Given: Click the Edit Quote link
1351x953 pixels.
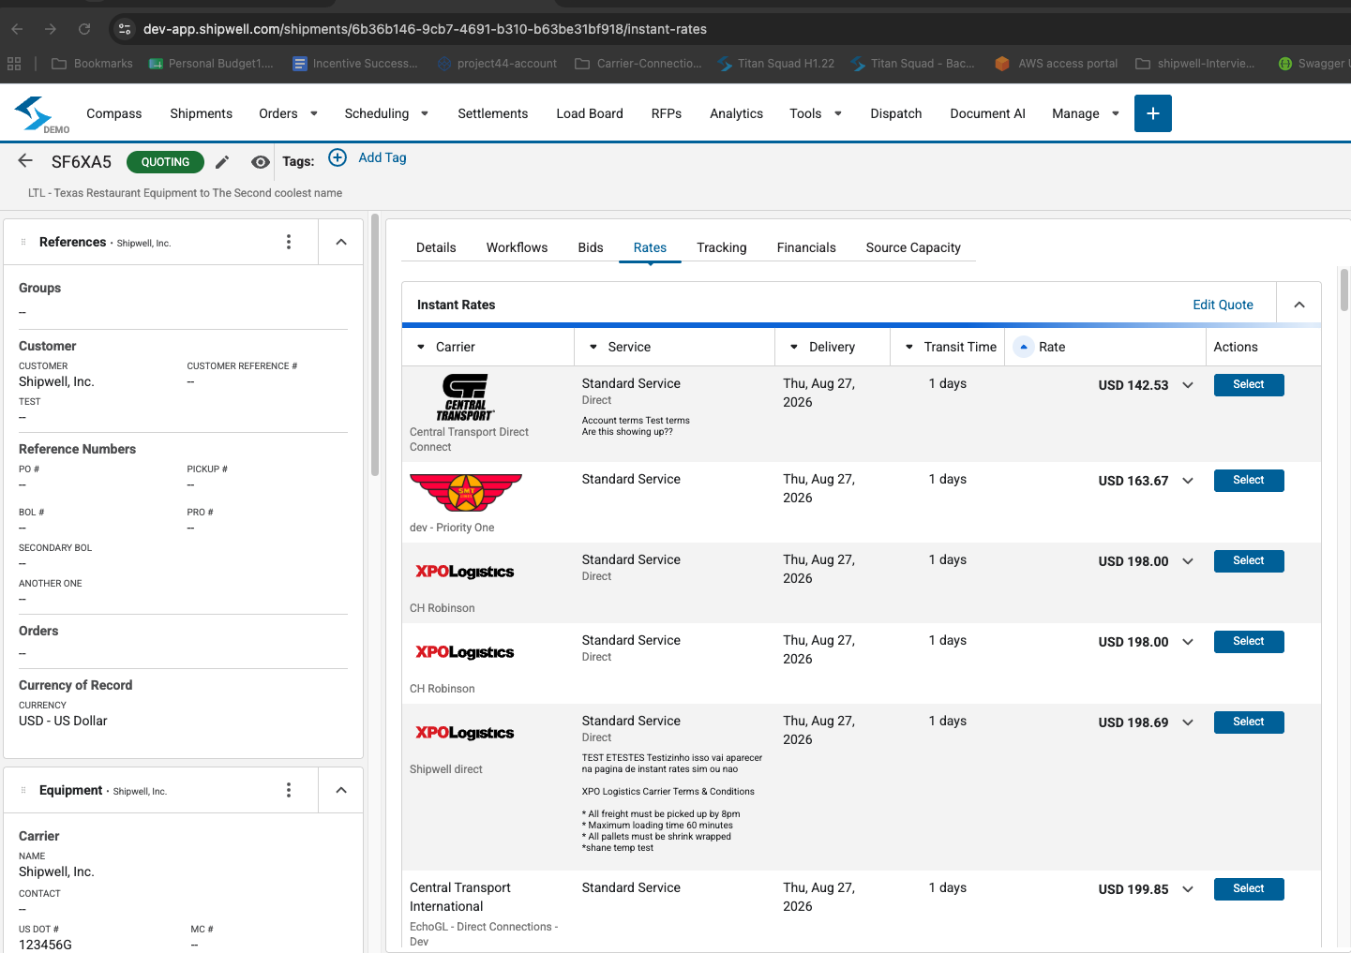Looking at the screenshot, I should 1223,305.
